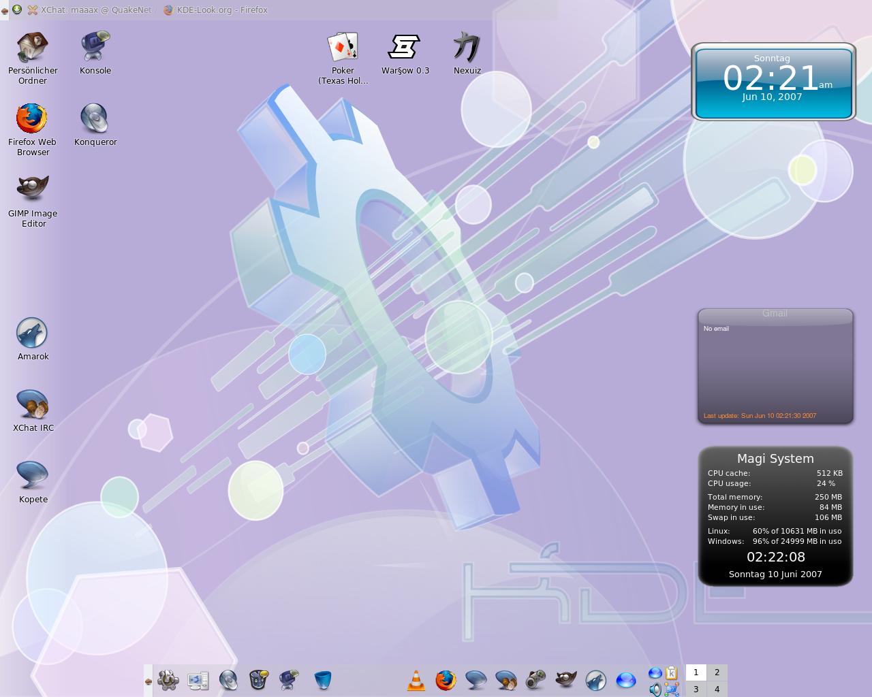This screenshot has width=872, height=697.
Task: Click the 'Windows: 96% of 24999 MB' row
Action: click(775, 541)
